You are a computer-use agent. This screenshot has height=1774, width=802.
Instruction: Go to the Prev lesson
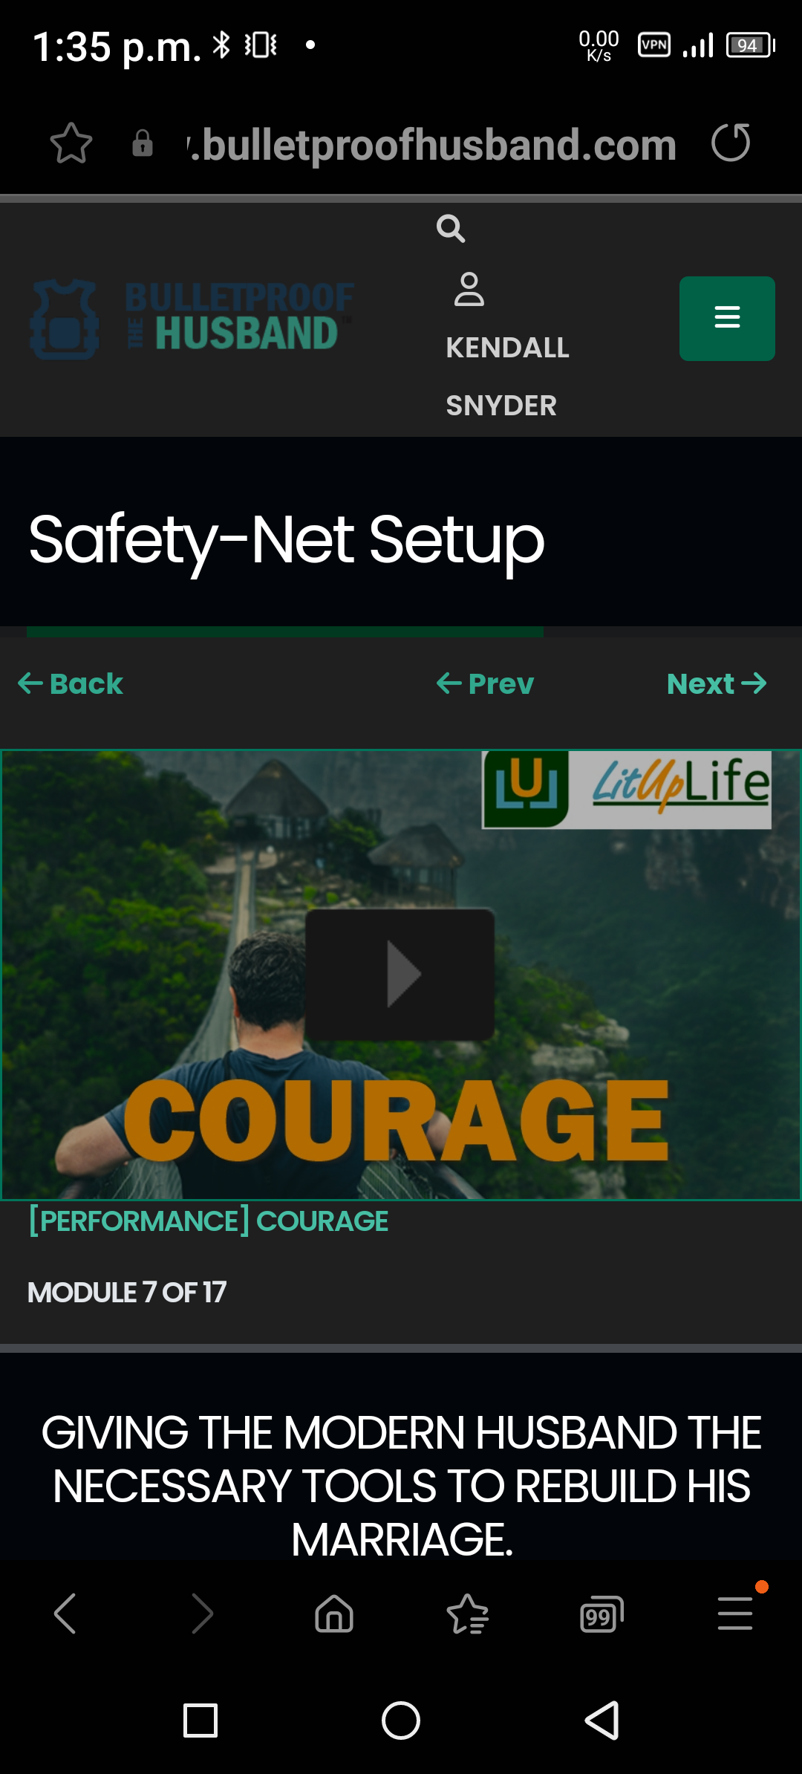pos(485,683)
